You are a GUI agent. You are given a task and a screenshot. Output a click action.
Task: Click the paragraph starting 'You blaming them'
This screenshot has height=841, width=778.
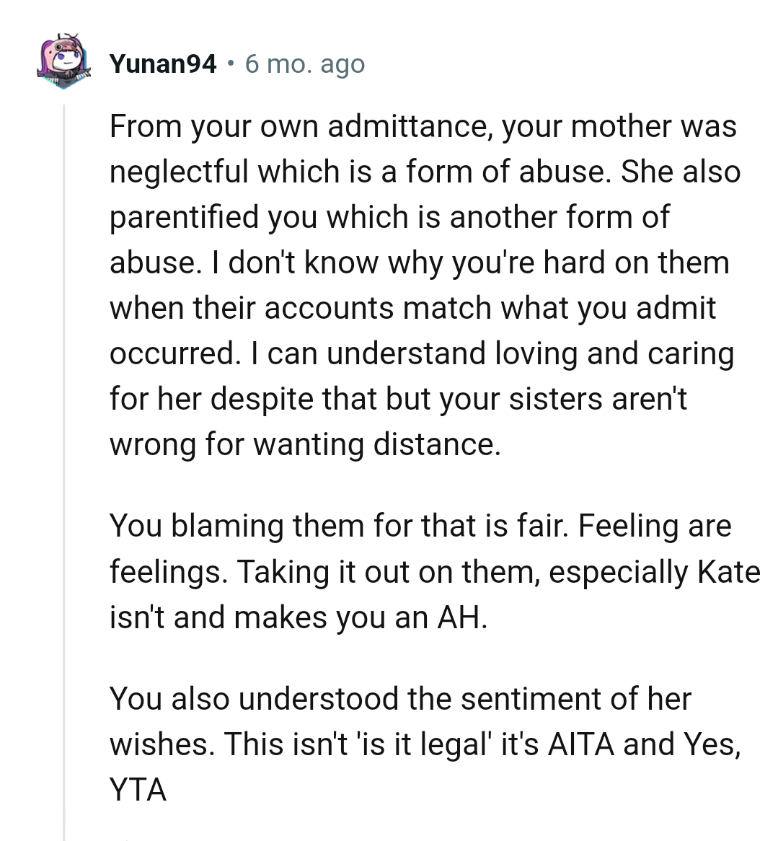(435, 571)
